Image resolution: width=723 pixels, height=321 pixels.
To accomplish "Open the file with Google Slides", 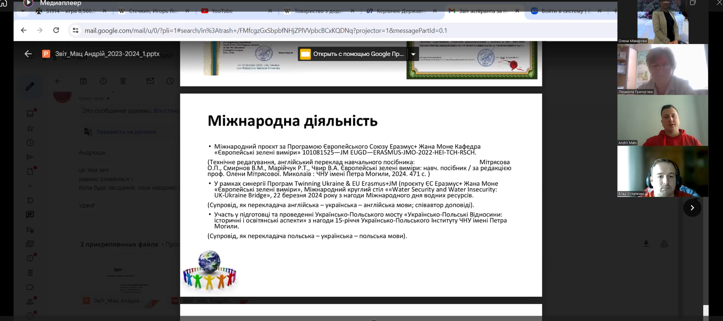I will tap(353, 54).
